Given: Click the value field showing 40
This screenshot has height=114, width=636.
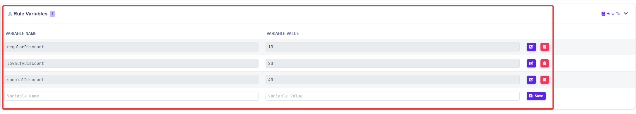Looking at the screenshot, I should point(392,80).
